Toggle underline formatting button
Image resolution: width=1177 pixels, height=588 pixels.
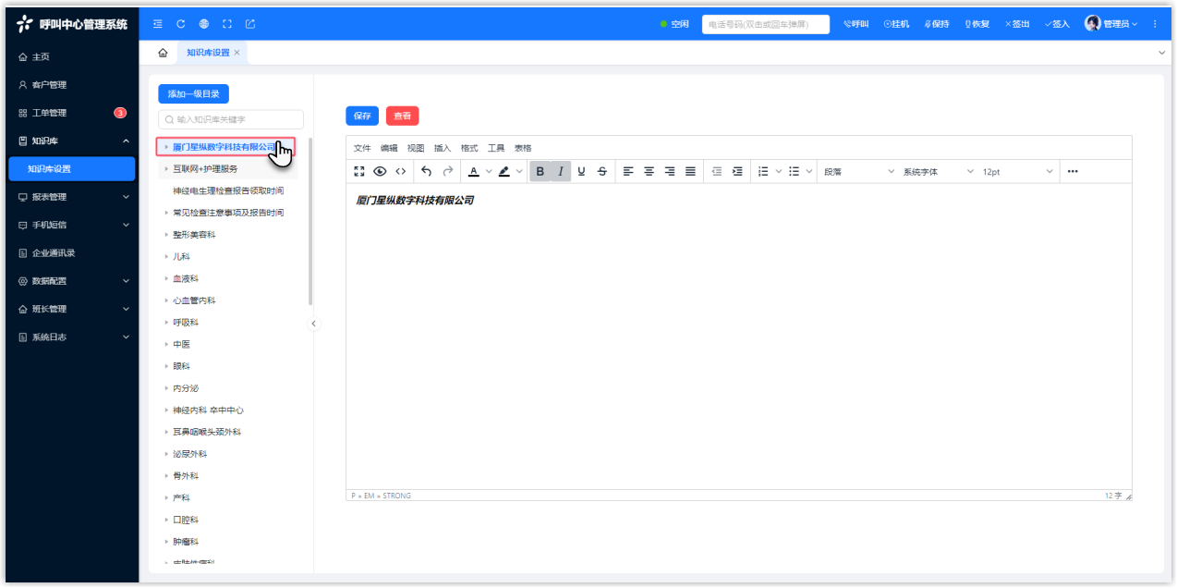pyautogui.click(x=581, y=171)
